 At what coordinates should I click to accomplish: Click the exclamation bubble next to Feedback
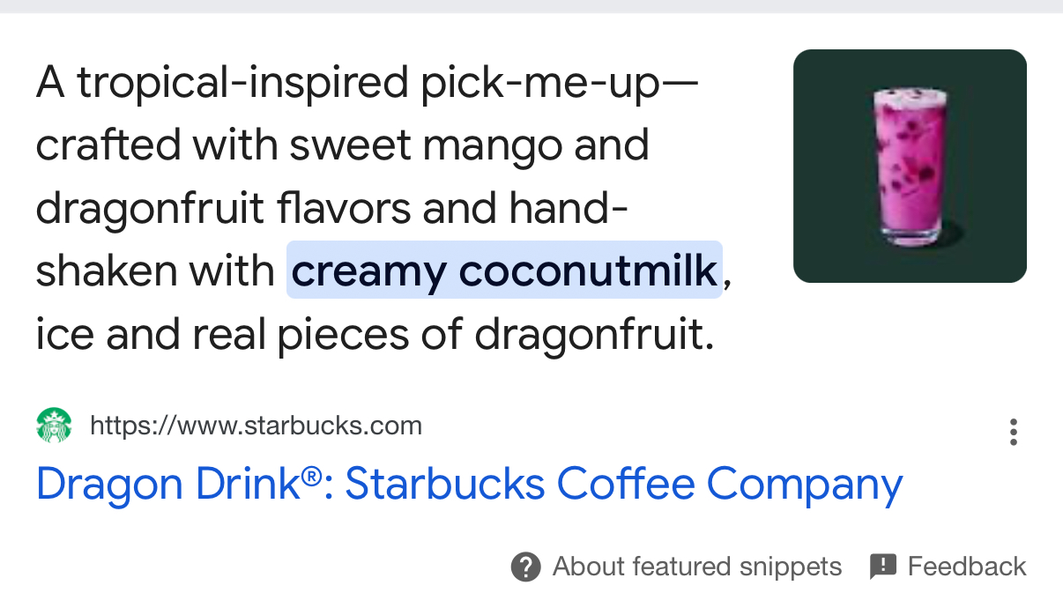[884, 567]
